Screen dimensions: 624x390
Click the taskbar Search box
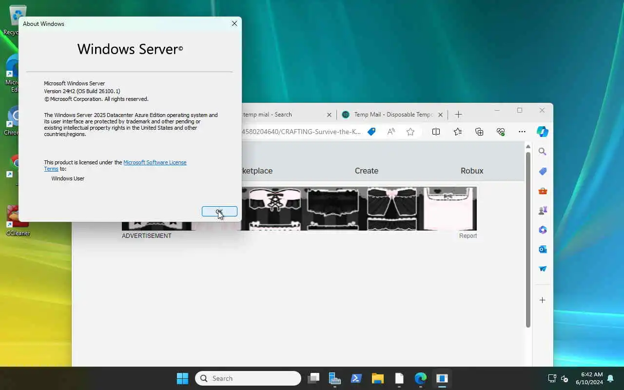[248, 378]
